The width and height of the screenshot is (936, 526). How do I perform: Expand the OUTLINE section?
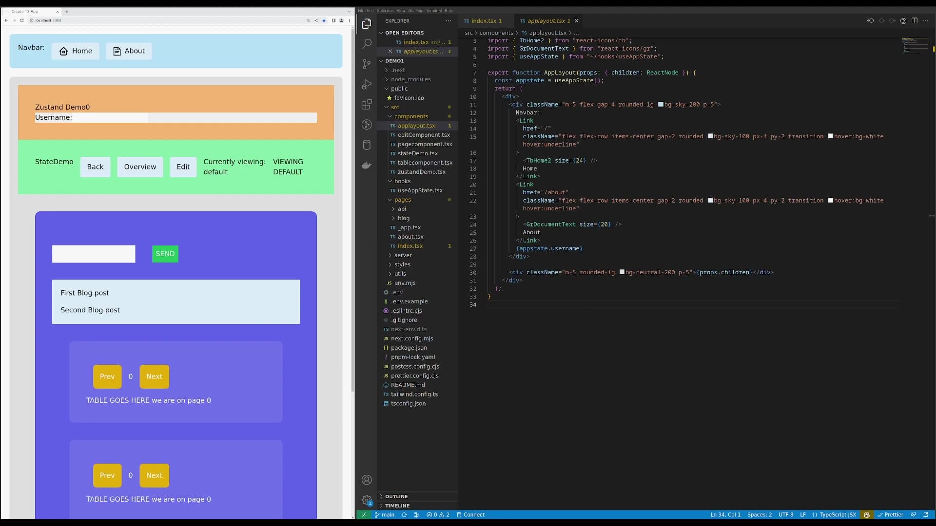pos(396,496)
